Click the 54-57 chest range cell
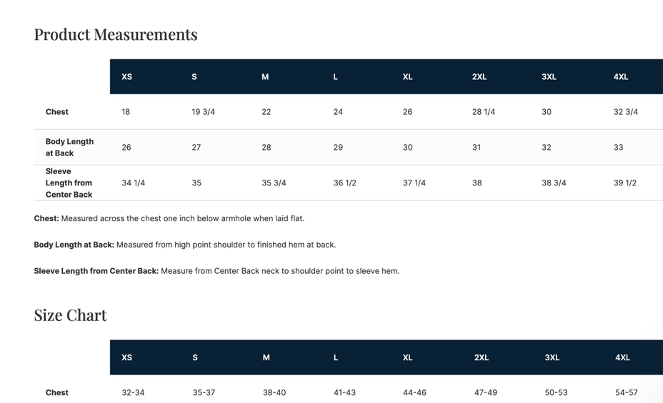The height and width of the screenshot is (403, 663). (627, 393)
